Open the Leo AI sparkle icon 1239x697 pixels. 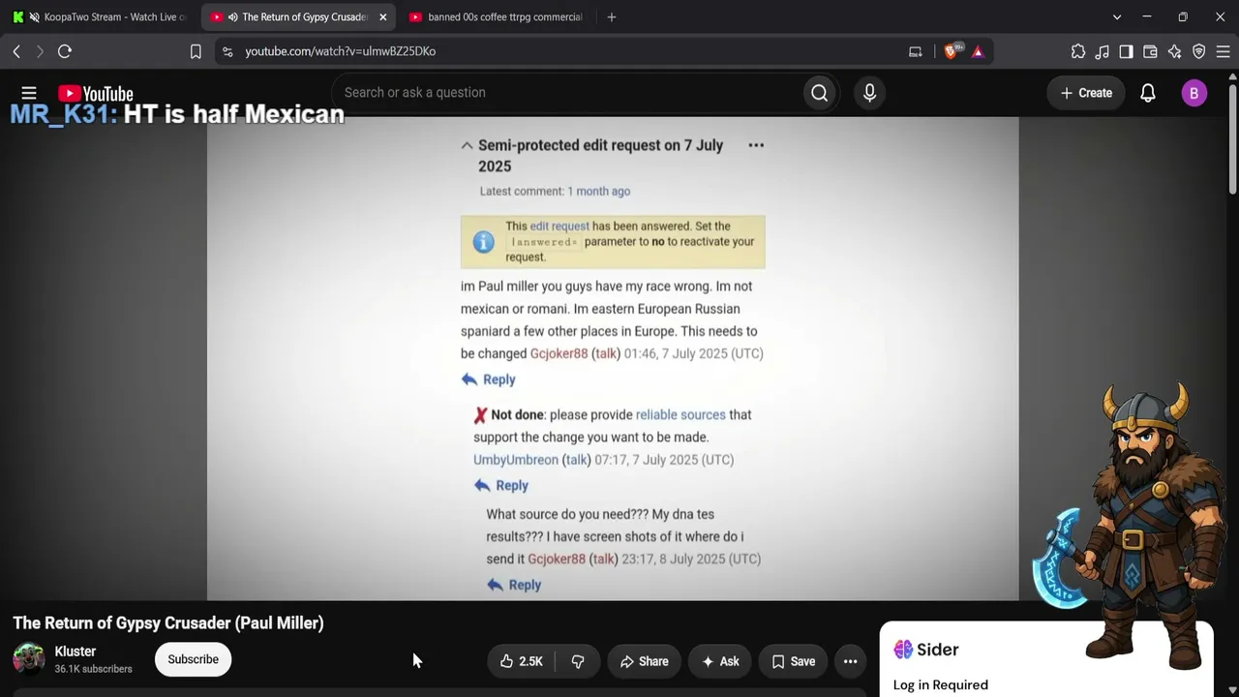click(x=1174, y=51)
